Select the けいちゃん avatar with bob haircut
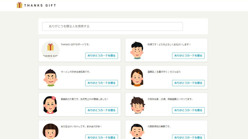 (x=50, y=131)
